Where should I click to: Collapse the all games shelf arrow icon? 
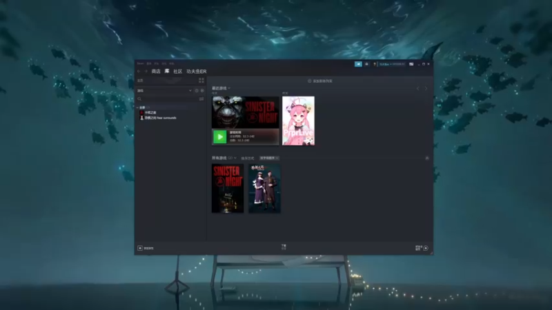(x=427, y=158)
